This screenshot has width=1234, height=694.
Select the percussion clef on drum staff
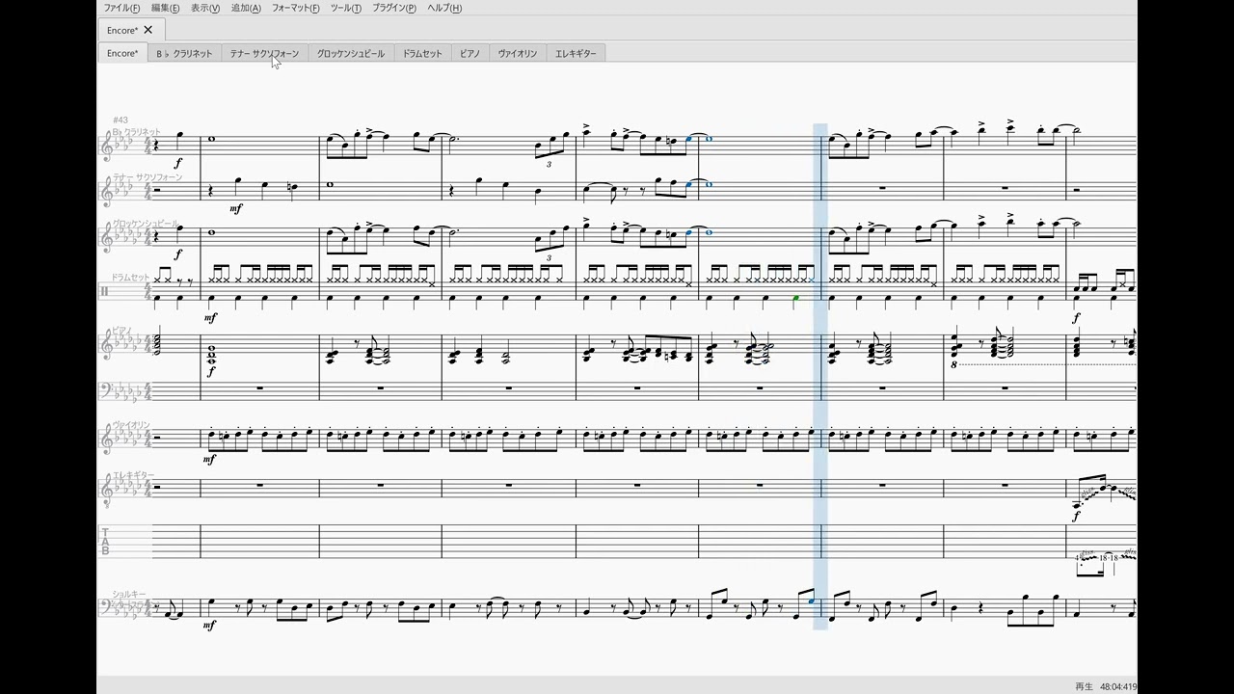[104, 290]
